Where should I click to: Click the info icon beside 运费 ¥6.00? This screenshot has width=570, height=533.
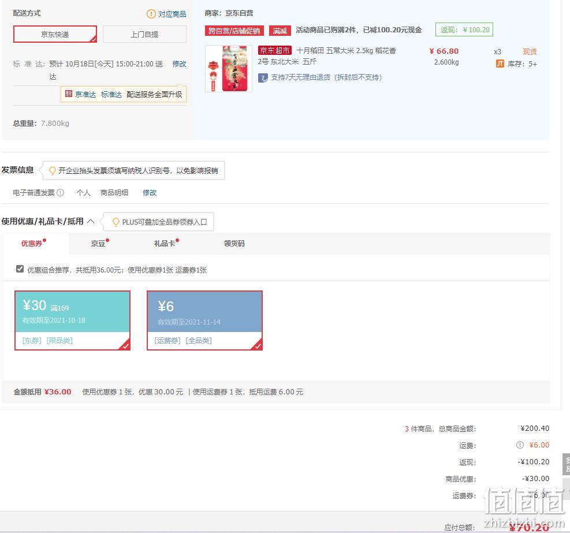[520, 445]
